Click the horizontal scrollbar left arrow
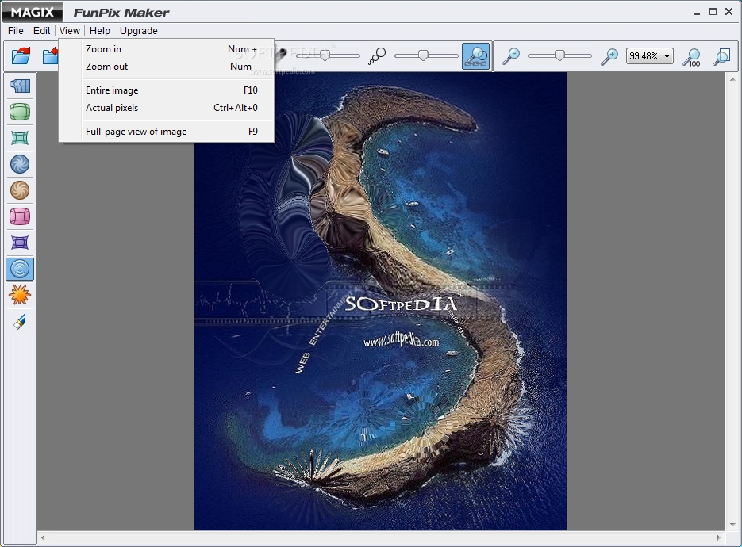The width and height of the screenshot is (742, 547). pos(43,538)
